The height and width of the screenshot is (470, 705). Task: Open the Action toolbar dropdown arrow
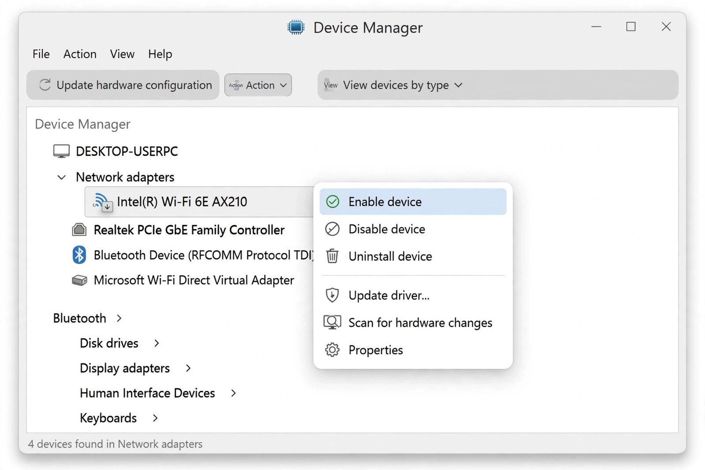[x=283, y=85]
